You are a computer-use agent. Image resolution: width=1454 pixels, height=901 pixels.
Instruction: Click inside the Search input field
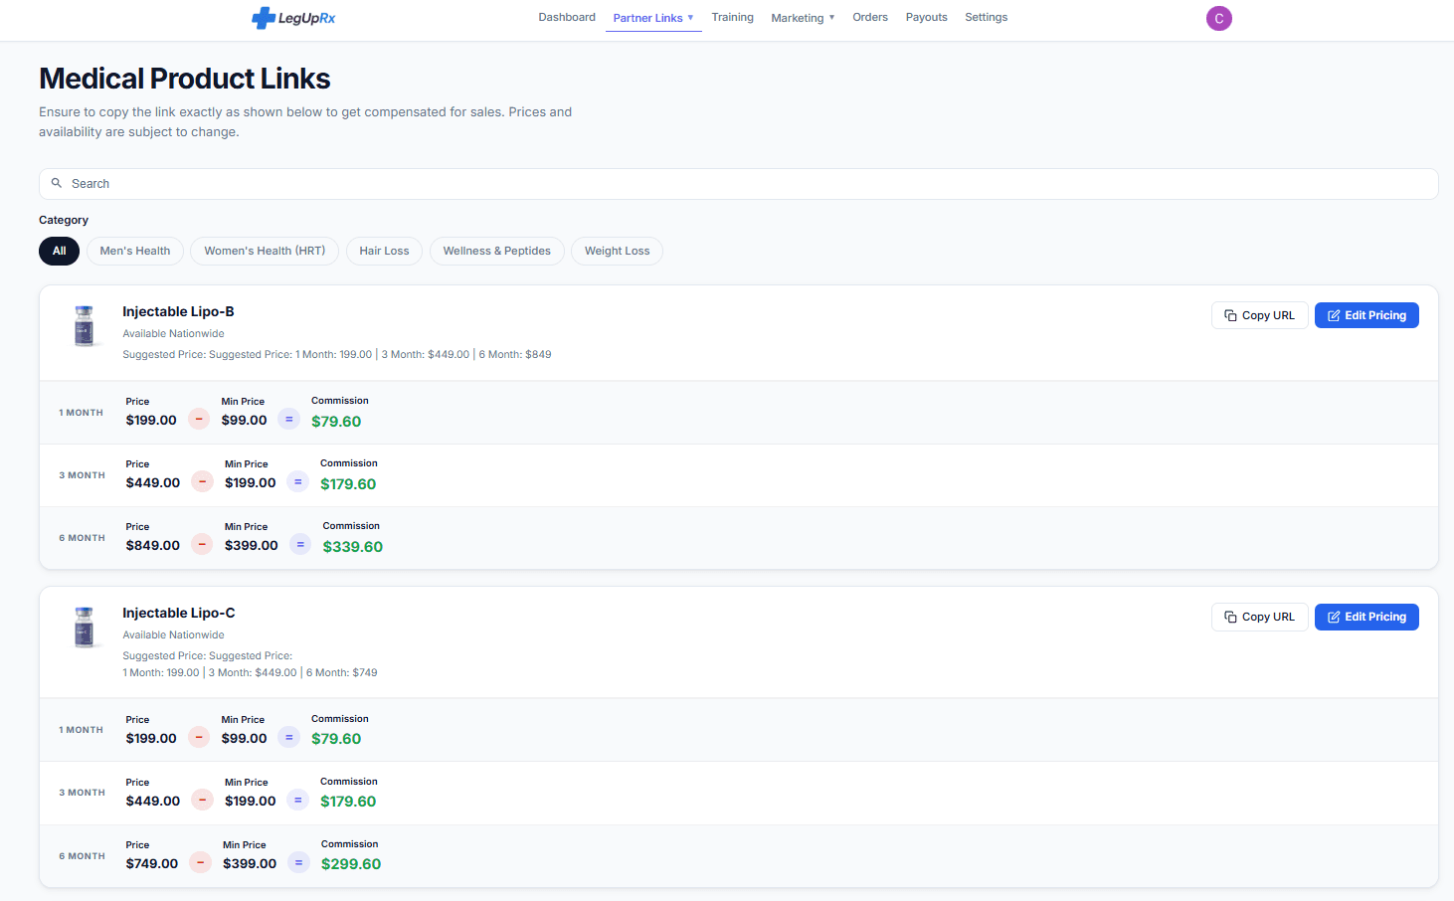pos(398,183)
